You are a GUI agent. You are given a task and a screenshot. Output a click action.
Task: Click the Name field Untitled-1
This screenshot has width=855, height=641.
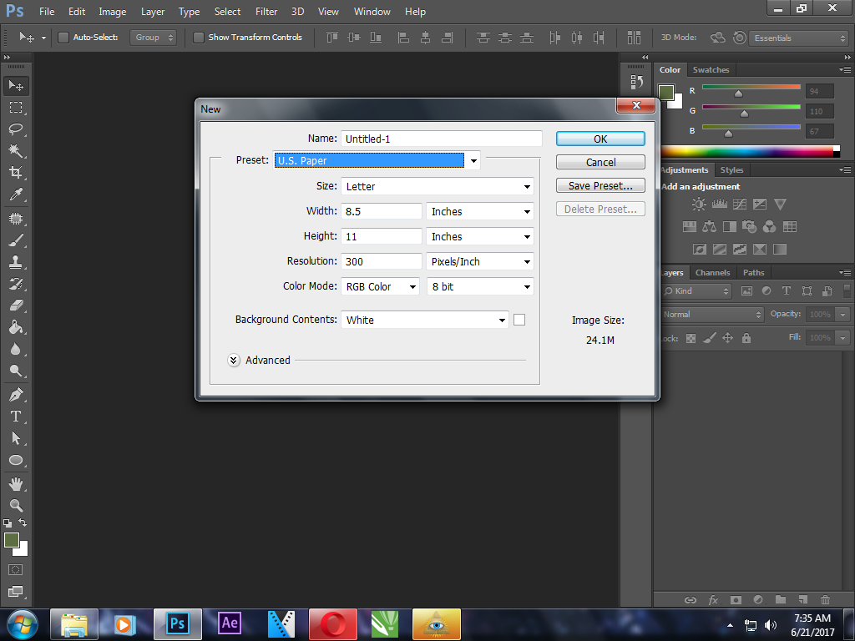click(442, 139)
